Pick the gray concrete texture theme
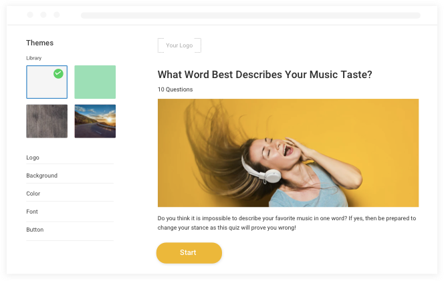Image resolution: width=444 pixels, height=281 pixels. pyautogui.click(x=47, y=121)
